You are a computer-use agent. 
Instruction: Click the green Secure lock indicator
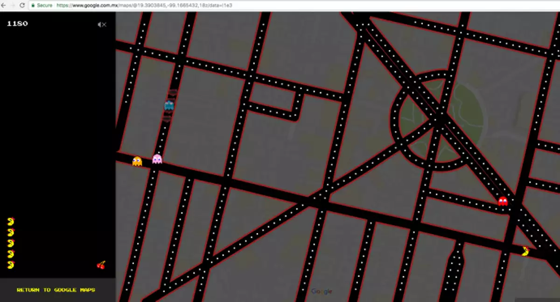[42, 5]
